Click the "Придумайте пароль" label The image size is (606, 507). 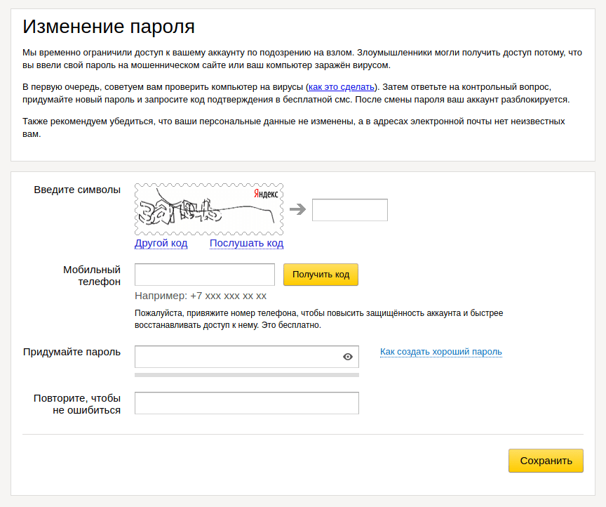72,352
